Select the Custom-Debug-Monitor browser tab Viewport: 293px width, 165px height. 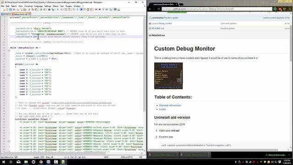coord(164,4)
